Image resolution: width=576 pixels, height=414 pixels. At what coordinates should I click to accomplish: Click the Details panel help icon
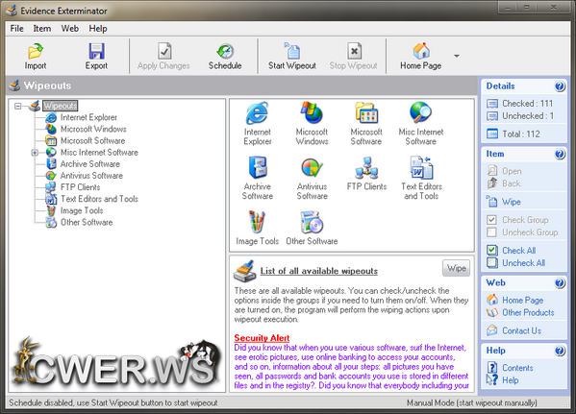click(560, 86)
